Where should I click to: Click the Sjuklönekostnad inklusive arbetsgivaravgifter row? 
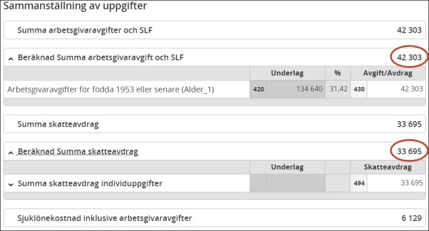click(214, 218)
